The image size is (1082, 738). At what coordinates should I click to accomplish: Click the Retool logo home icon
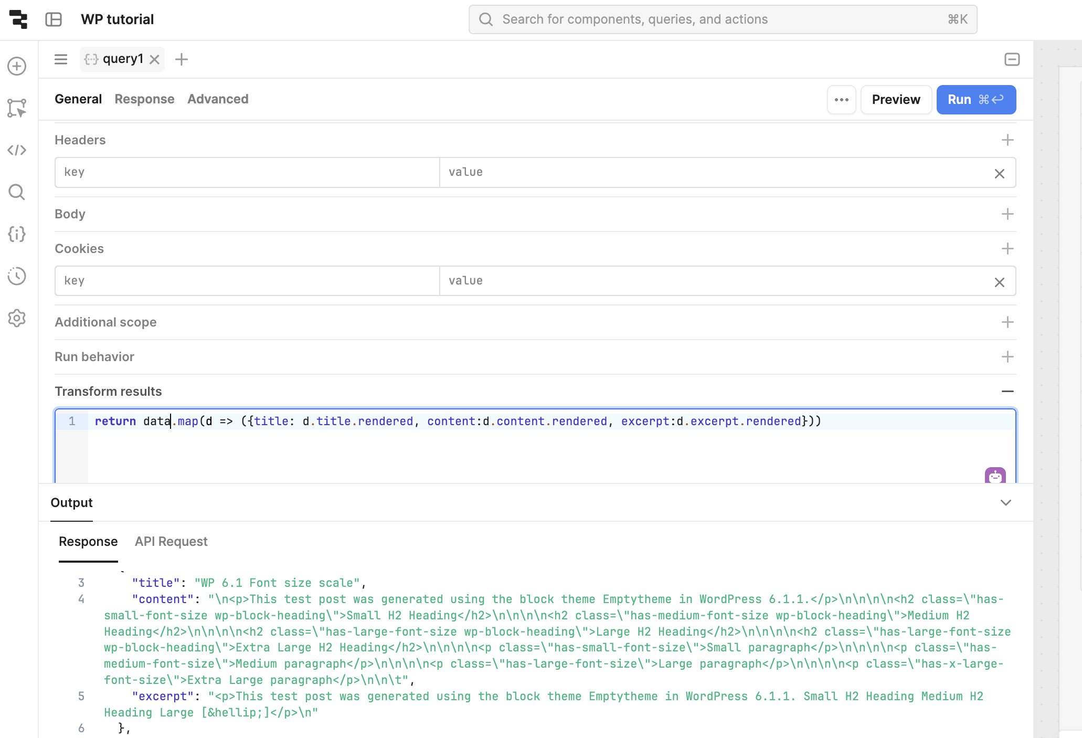point(18,19)
